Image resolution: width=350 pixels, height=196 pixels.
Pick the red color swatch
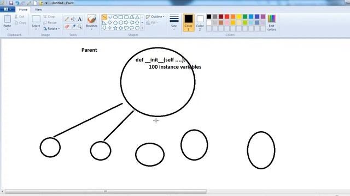[x=227, y=16]
